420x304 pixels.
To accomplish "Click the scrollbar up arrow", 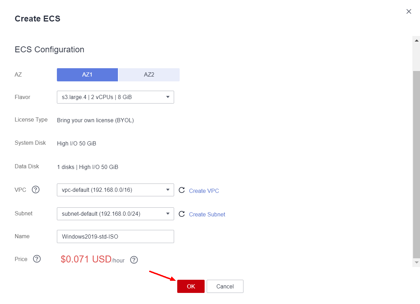I will 417,41.
